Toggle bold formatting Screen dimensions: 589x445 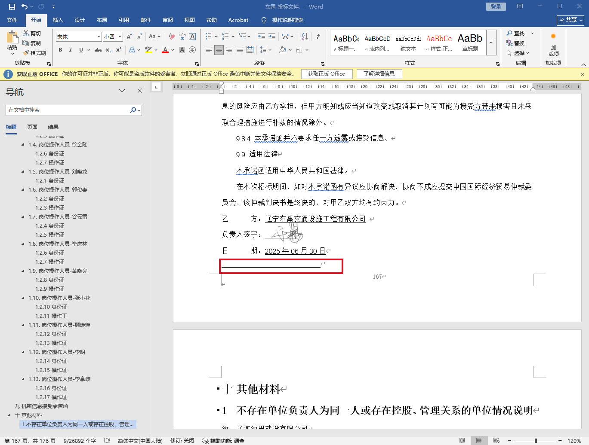pyautogui.click(x=60, y=50)
